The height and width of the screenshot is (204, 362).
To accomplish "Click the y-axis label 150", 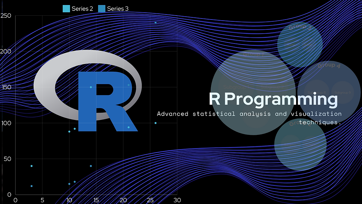I will pos(6,87).
